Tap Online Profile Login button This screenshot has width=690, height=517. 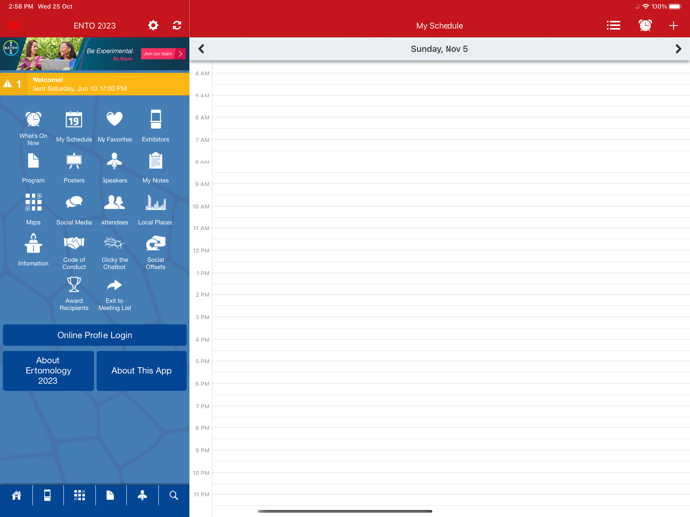point(95,335)
